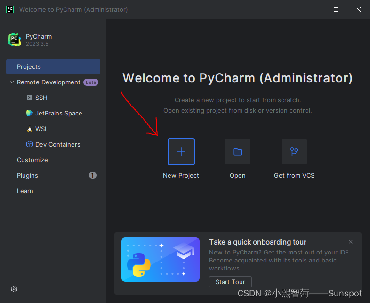Open the Learn section
This screenshot has width=370, height=303.
[25, 191]
